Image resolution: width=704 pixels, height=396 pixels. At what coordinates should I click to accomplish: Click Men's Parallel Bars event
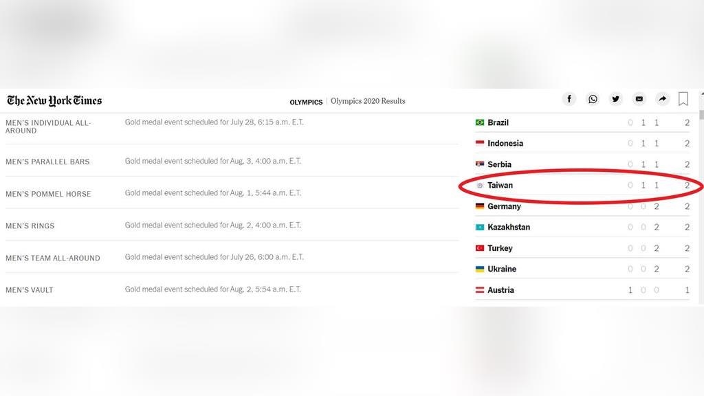click(47, 162)
